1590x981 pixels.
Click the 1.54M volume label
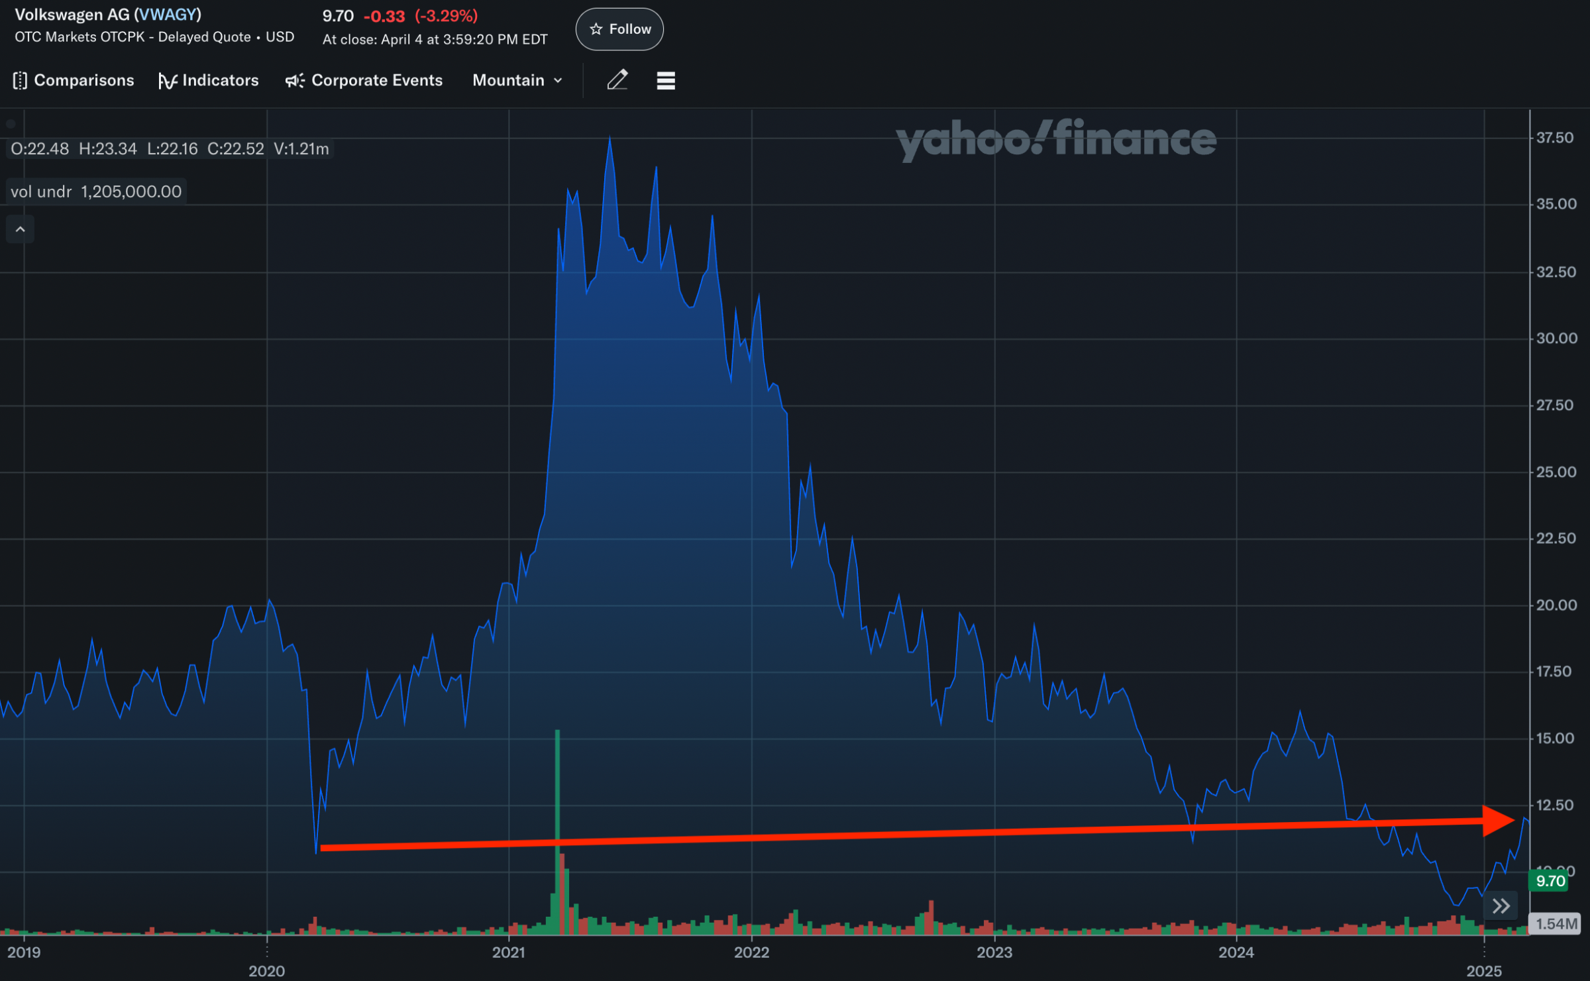tap(1555, 923)
